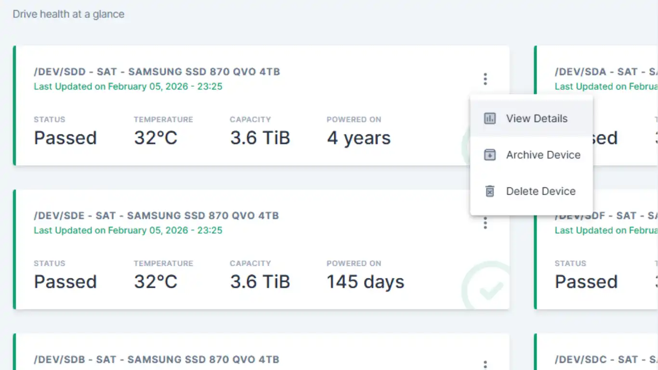Click the bar chart icon beside View Details
Screen dimensions: 658x370
(x=489, y=119)
